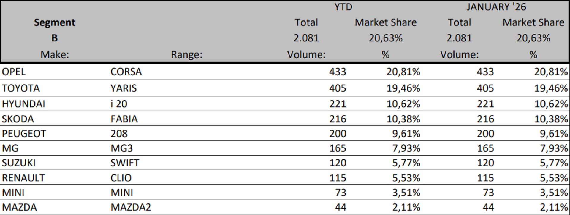Screen dimensions: 570x215
Task: Click the Segment header label
Action: click(x=55, y=22)
